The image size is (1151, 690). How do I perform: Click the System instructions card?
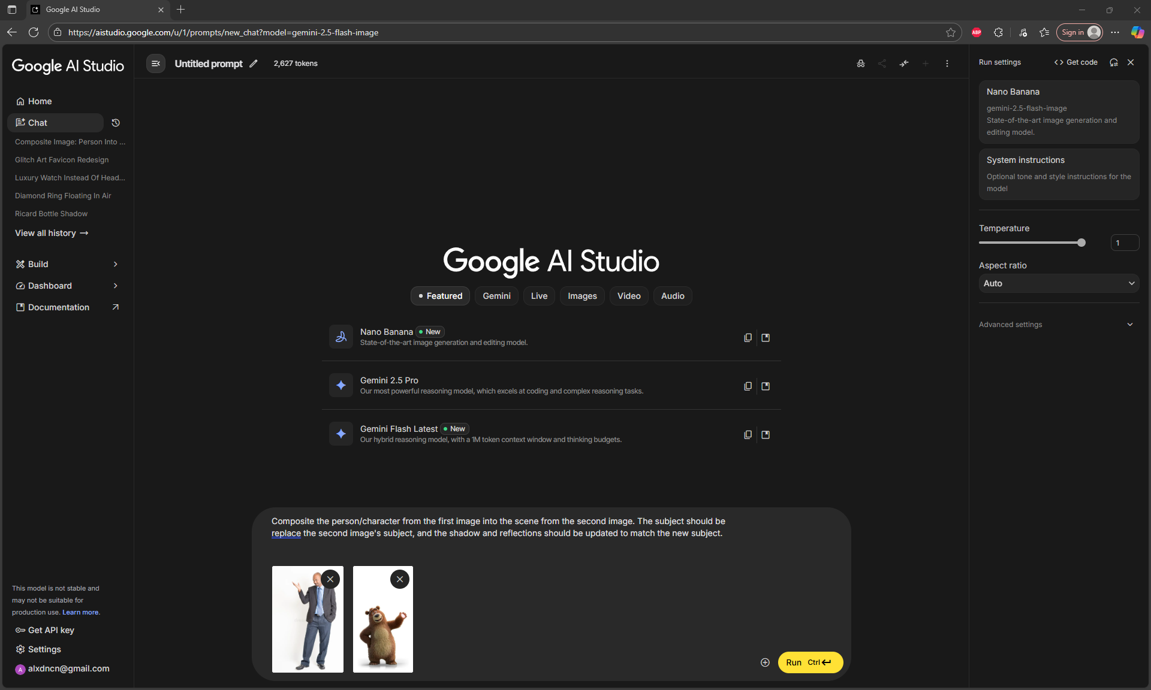[1059, 174]
